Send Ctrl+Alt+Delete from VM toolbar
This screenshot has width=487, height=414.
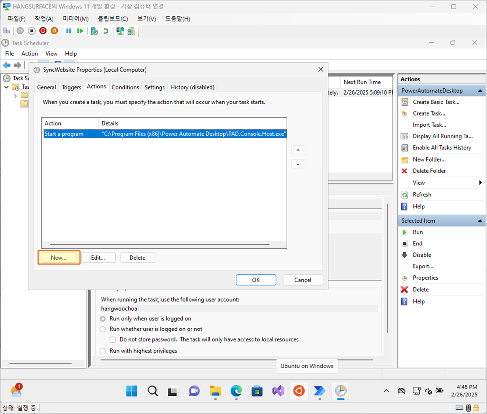click(7, 31)
